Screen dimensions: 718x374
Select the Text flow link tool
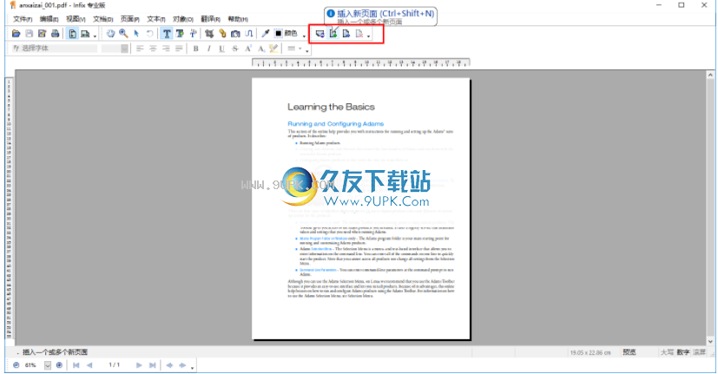click(x=248, y=34)
